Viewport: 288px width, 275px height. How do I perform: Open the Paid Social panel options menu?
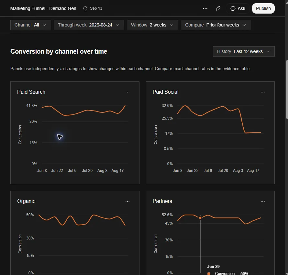263,92
